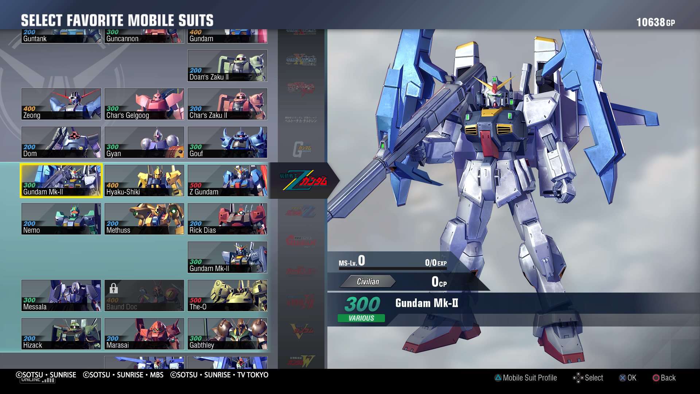This screenshot has height=394, width=700.
Task: Click the Civilian rank badge
Action: coord(367,282)
